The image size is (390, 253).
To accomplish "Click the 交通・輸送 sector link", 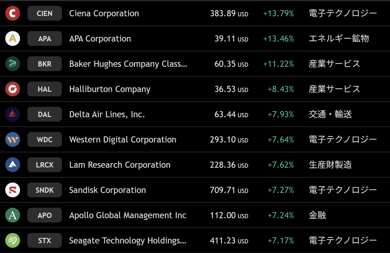I will click(330, 114).
